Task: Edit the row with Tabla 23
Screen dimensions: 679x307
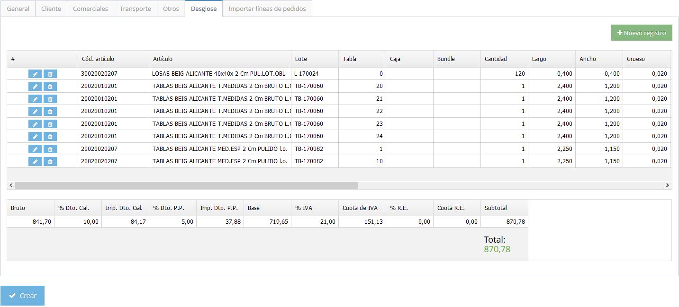Action: [x=35, y=124]
